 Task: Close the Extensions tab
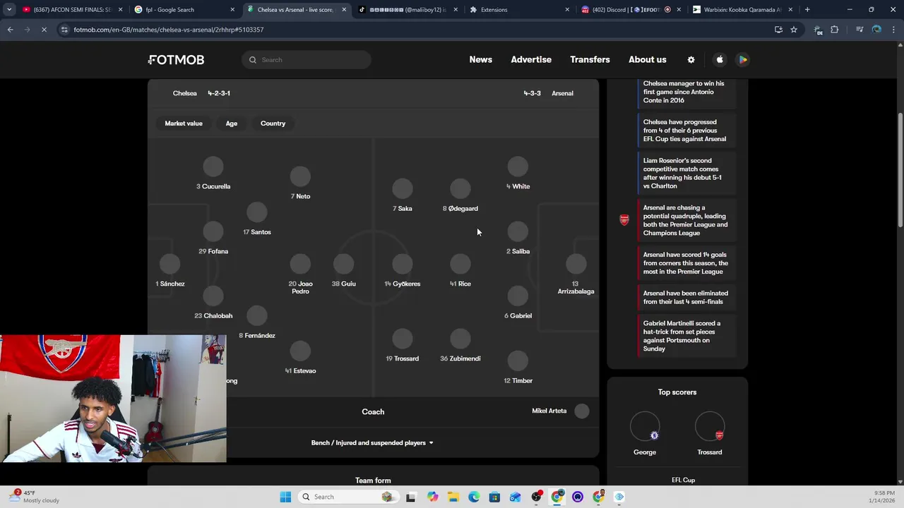(x=567, y=10)
